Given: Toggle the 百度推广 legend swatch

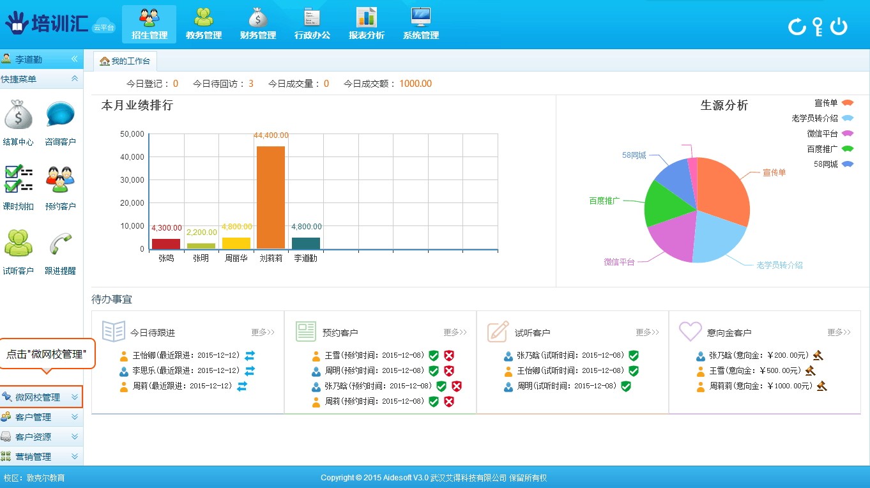Looking at the screenshot, I should click(x=848, y=149).
